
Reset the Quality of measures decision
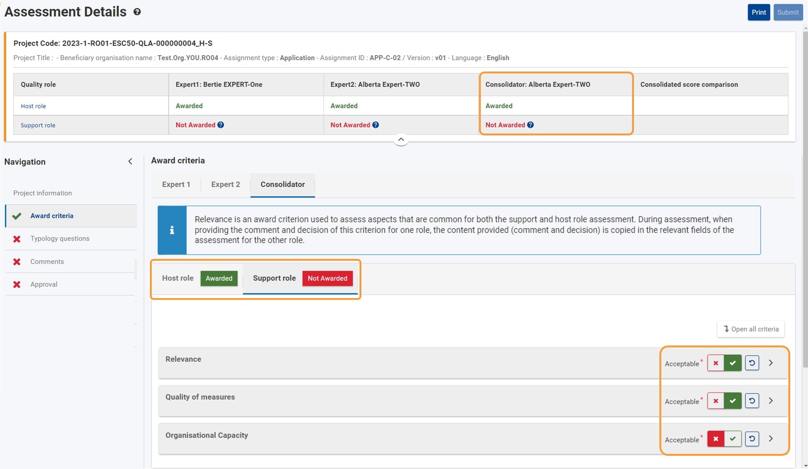751,401
